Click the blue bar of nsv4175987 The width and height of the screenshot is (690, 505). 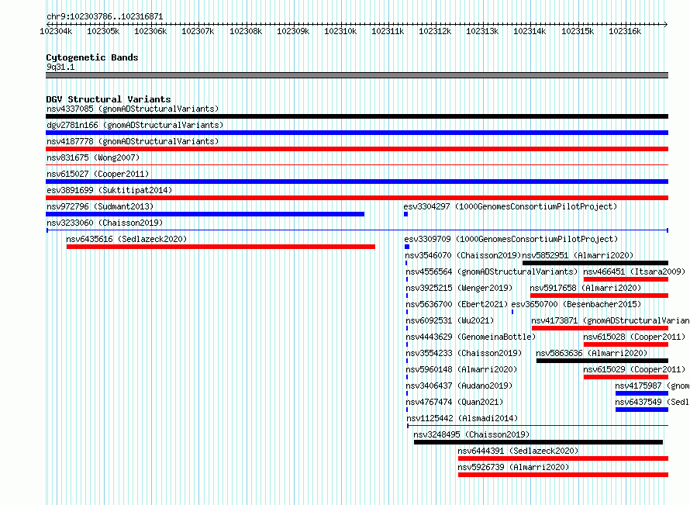coord(642,393)
